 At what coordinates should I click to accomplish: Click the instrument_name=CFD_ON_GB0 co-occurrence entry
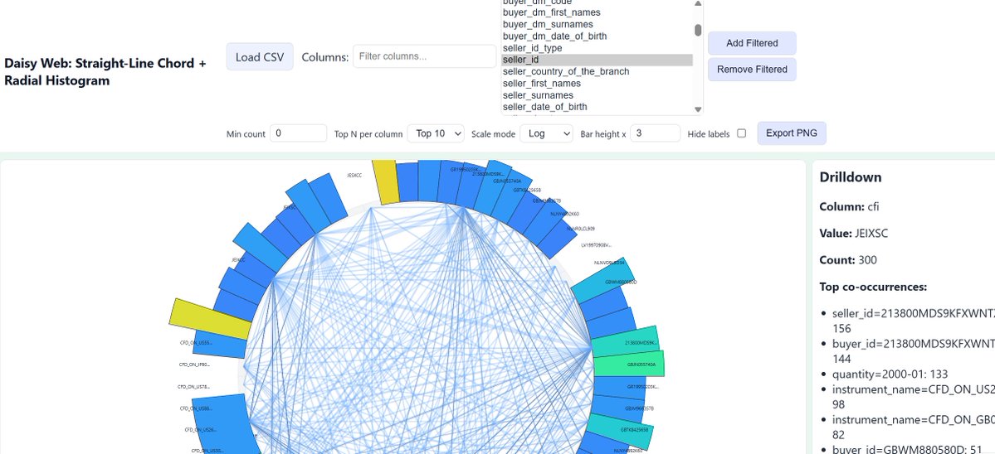(913, 427)
